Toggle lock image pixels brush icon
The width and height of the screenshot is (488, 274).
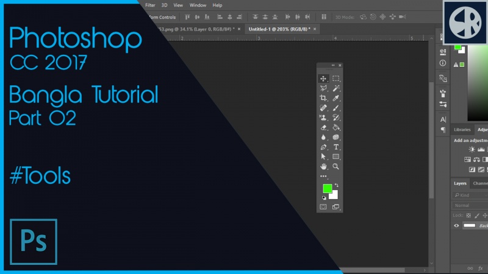(477, 216)
